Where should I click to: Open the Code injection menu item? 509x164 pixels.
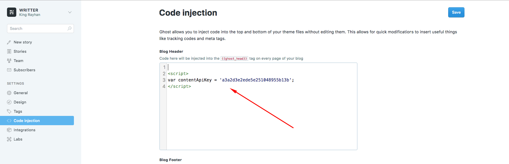click(x=37, y=121)
